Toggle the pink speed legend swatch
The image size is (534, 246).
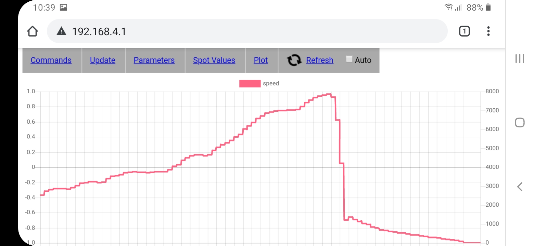click(x=250, y=83)
